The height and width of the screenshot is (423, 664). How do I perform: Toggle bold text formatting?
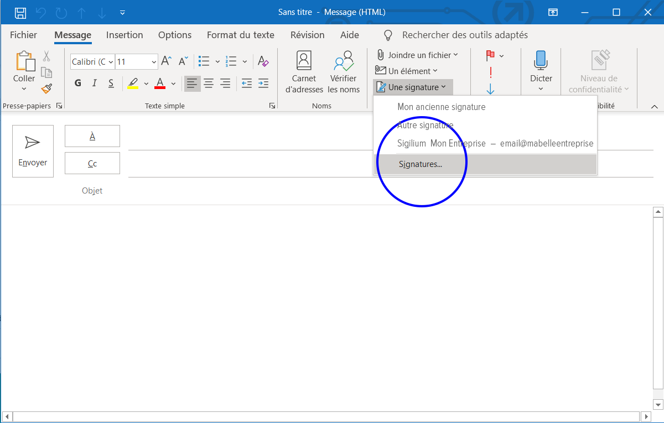point(78,83)
